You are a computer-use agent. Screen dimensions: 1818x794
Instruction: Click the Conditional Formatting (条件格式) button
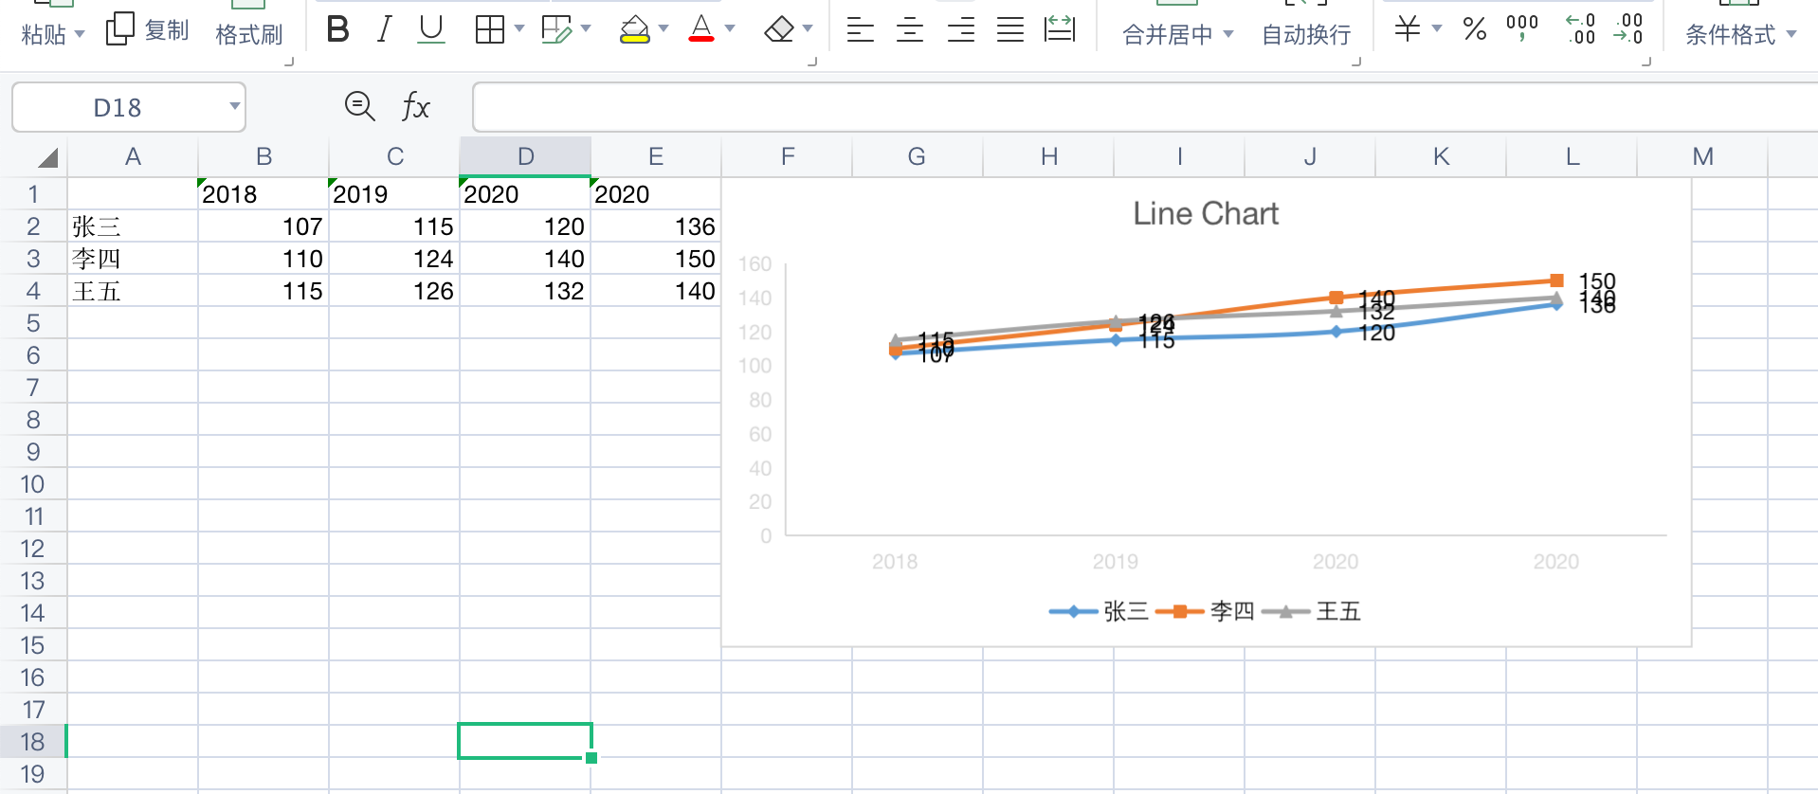[x=1731, y=34]
